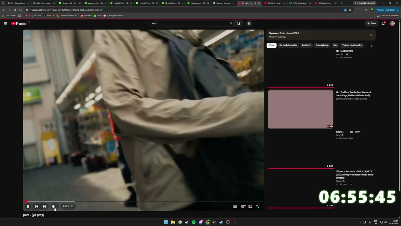This screenshot has width=401, height=226.
Task: Select the 'Rap' filter chip
Action: 335,45
